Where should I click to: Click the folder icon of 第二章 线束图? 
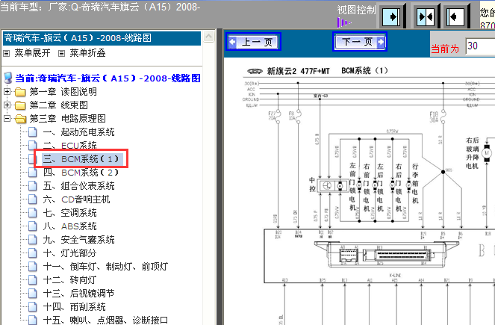[x=20, y=105]
